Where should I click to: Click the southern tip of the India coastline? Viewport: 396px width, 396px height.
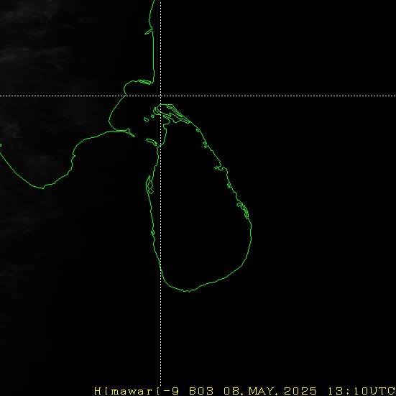[42, 188]
